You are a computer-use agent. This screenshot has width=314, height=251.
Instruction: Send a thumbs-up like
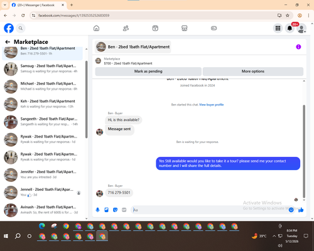coord(301,210)
